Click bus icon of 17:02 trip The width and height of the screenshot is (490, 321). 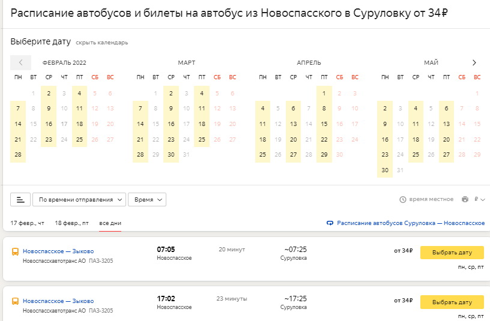coord(15,301)
